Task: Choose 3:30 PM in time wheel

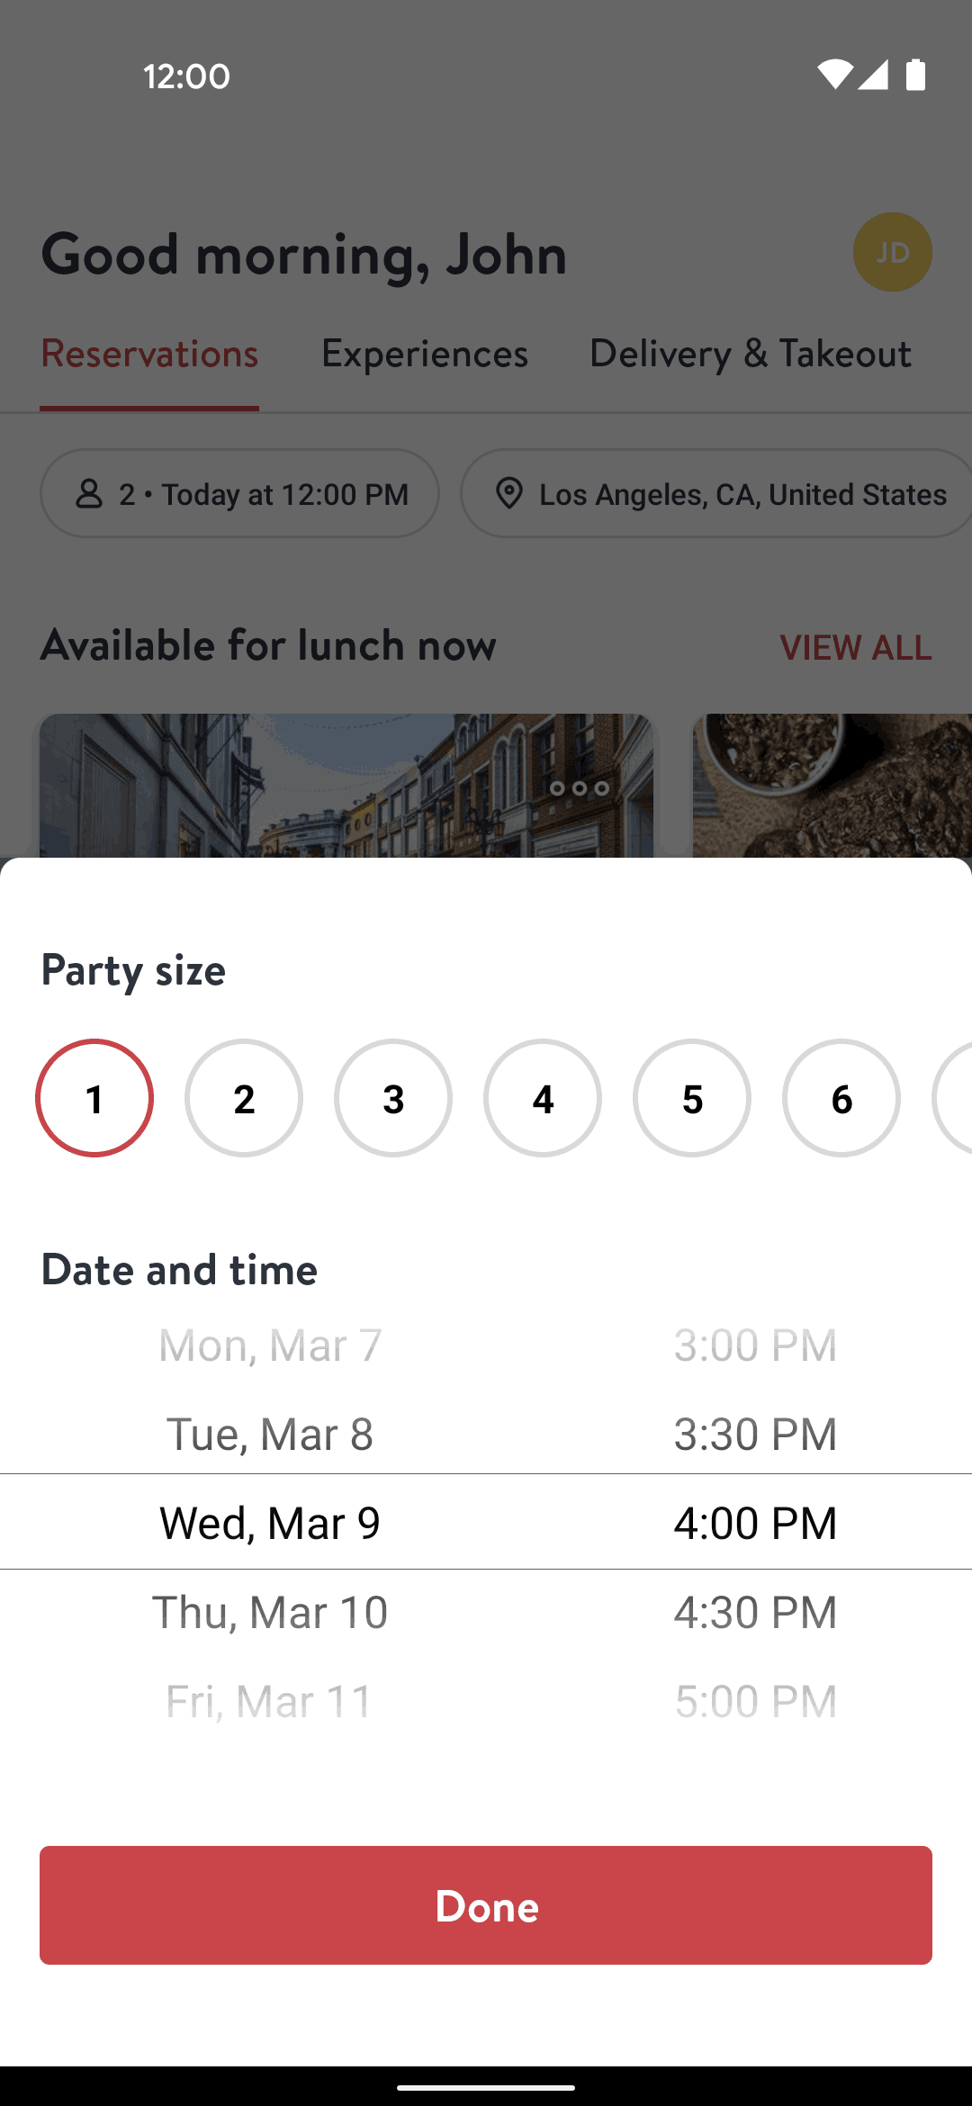Action: [756, 1434]
